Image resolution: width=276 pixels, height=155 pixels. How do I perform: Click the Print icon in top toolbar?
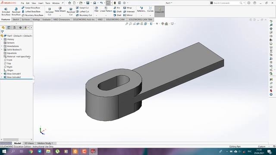coord(94,3)
